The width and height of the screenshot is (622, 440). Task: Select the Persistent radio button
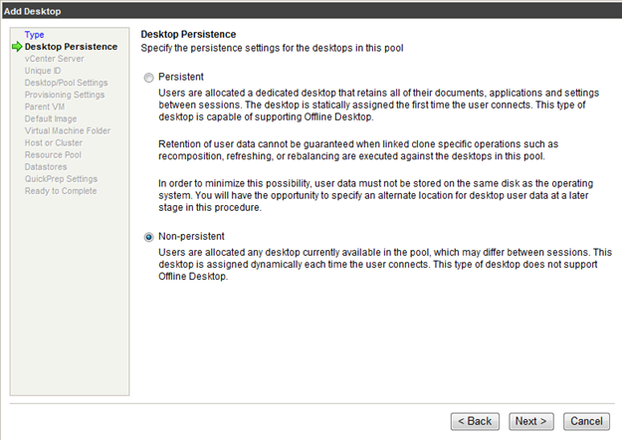[x=149, y=77]
